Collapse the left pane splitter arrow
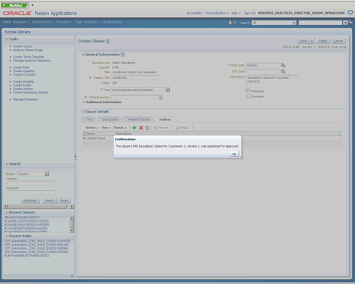Screen dimensions: 355x284 coord(75,156)
